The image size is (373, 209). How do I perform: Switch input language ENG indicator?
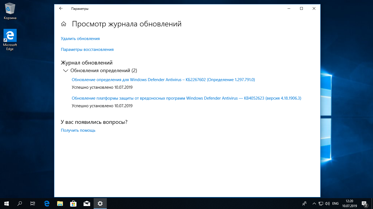336,203
